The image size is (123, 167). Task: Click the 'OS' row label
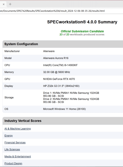[6, 109]
